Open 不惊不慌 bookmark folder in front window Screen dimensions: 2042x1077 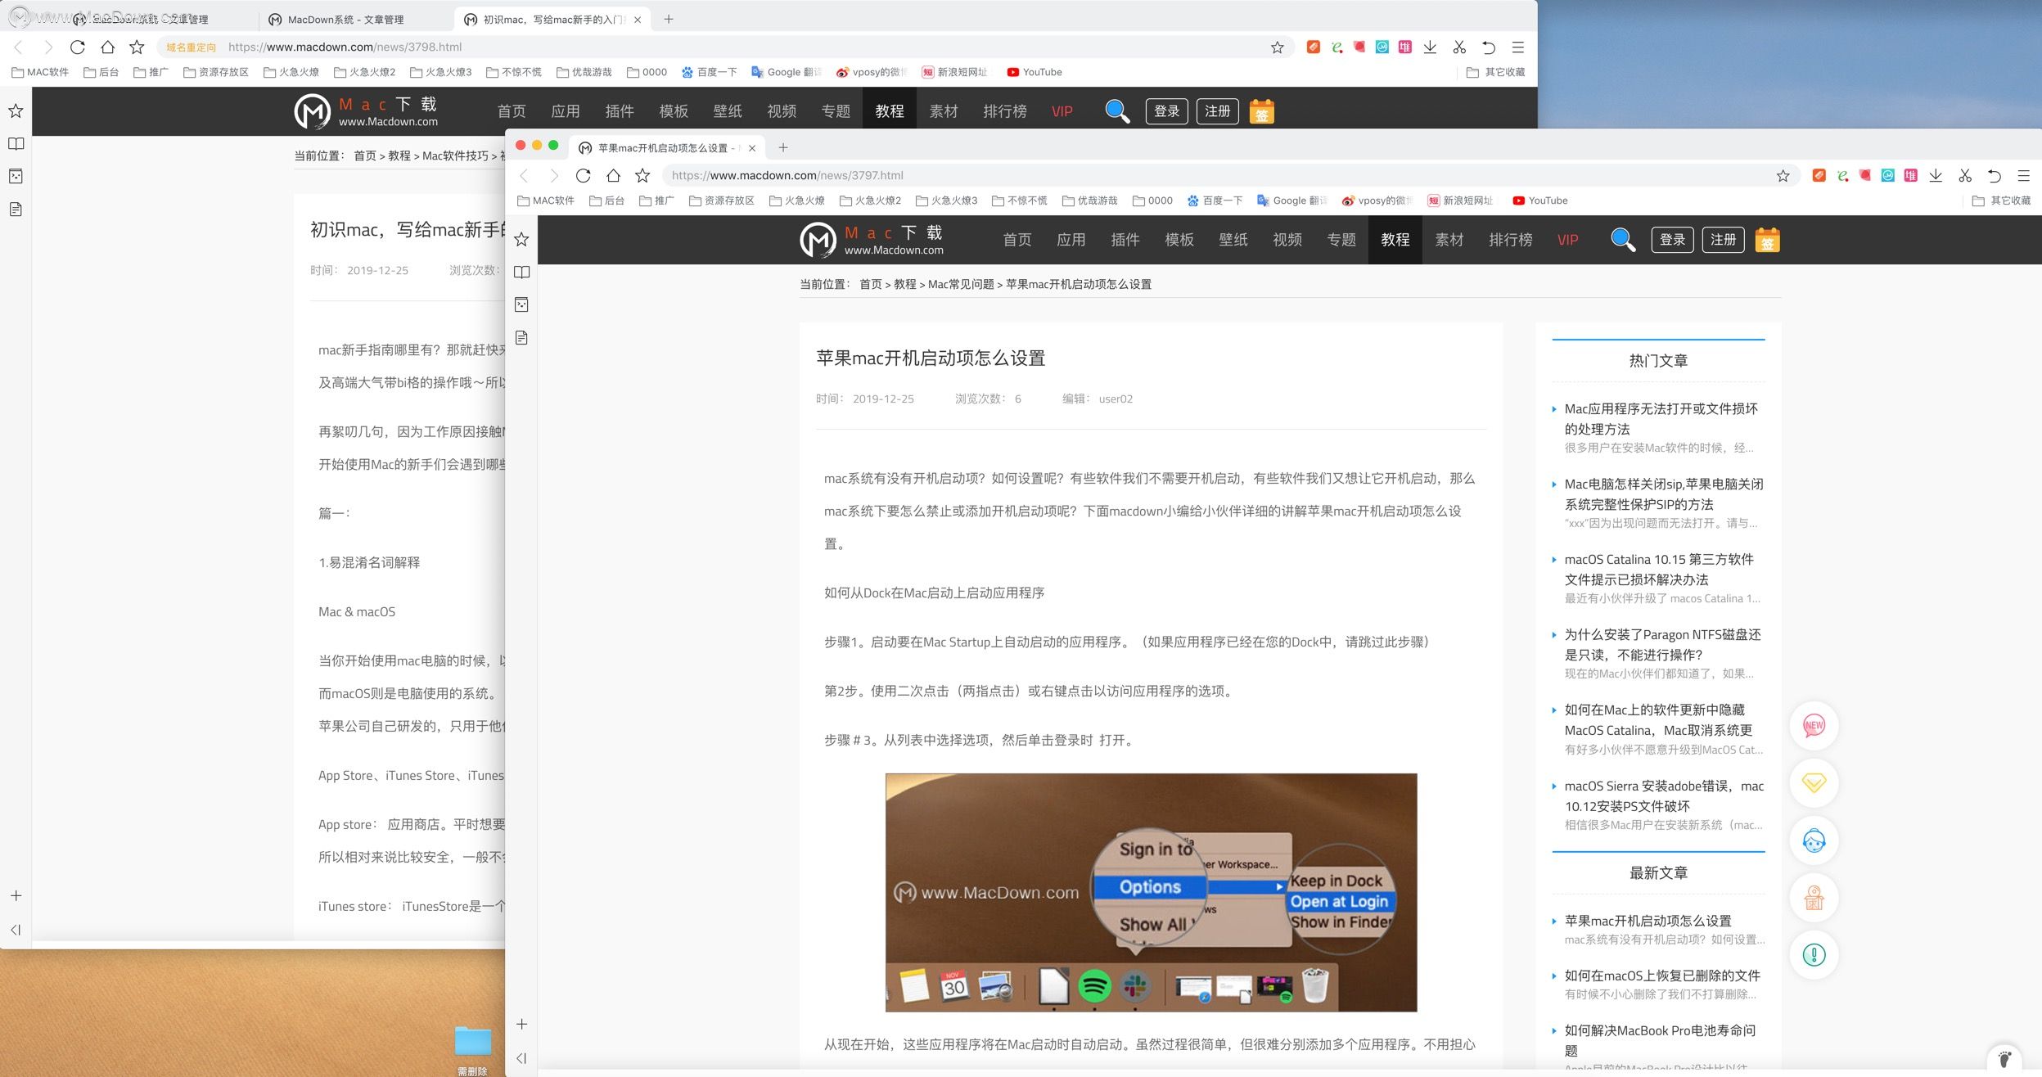coord(1019,201)
